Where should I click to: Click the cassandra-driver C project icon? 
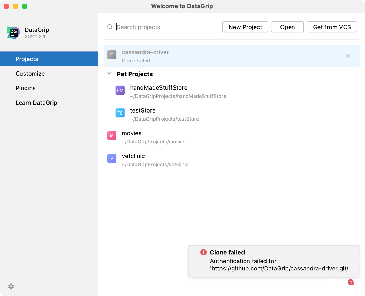coord(112,55)
